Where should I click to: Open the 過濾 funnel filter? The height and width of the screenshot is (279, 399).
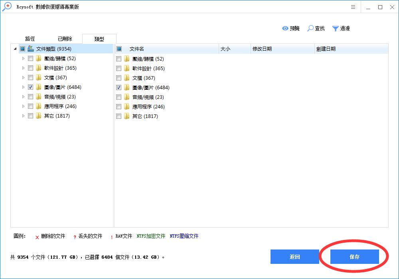336,28
